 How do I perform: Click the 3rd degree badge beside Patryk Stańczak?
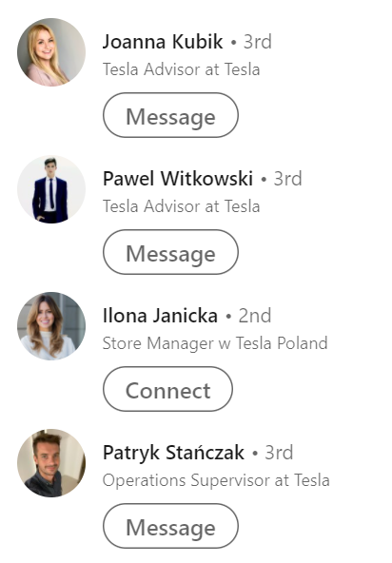279,453
